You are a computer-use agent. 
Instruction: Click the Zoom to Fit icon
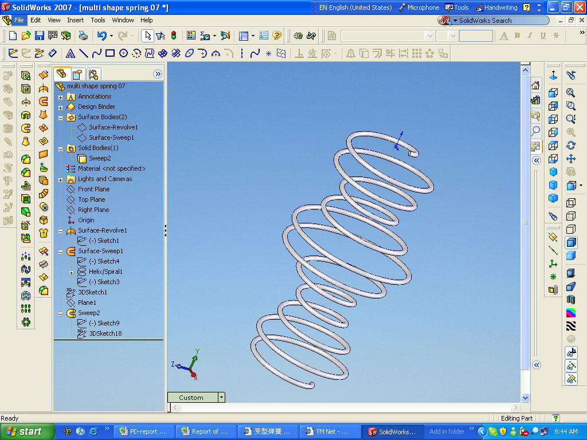point(571,92)
